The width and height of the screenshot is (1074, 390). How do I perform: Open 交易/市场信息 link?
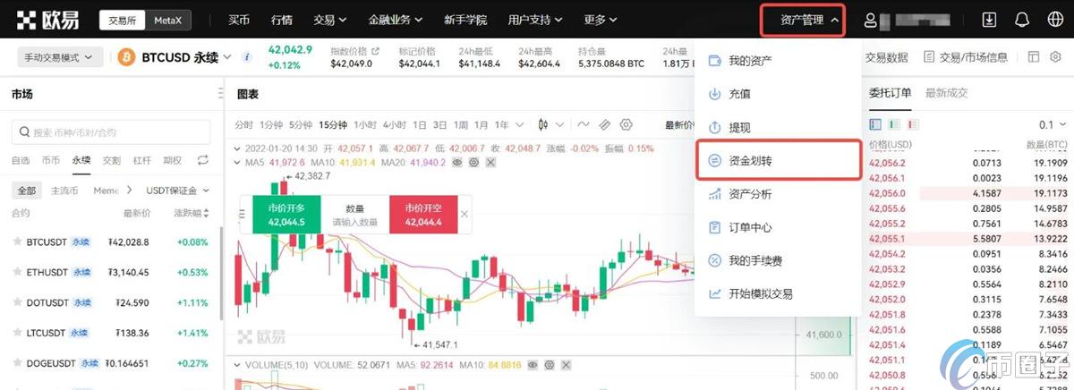coord(965,57)
